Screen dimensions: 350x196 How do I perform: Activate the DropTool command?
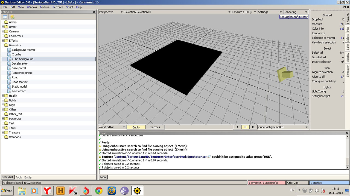317,20
